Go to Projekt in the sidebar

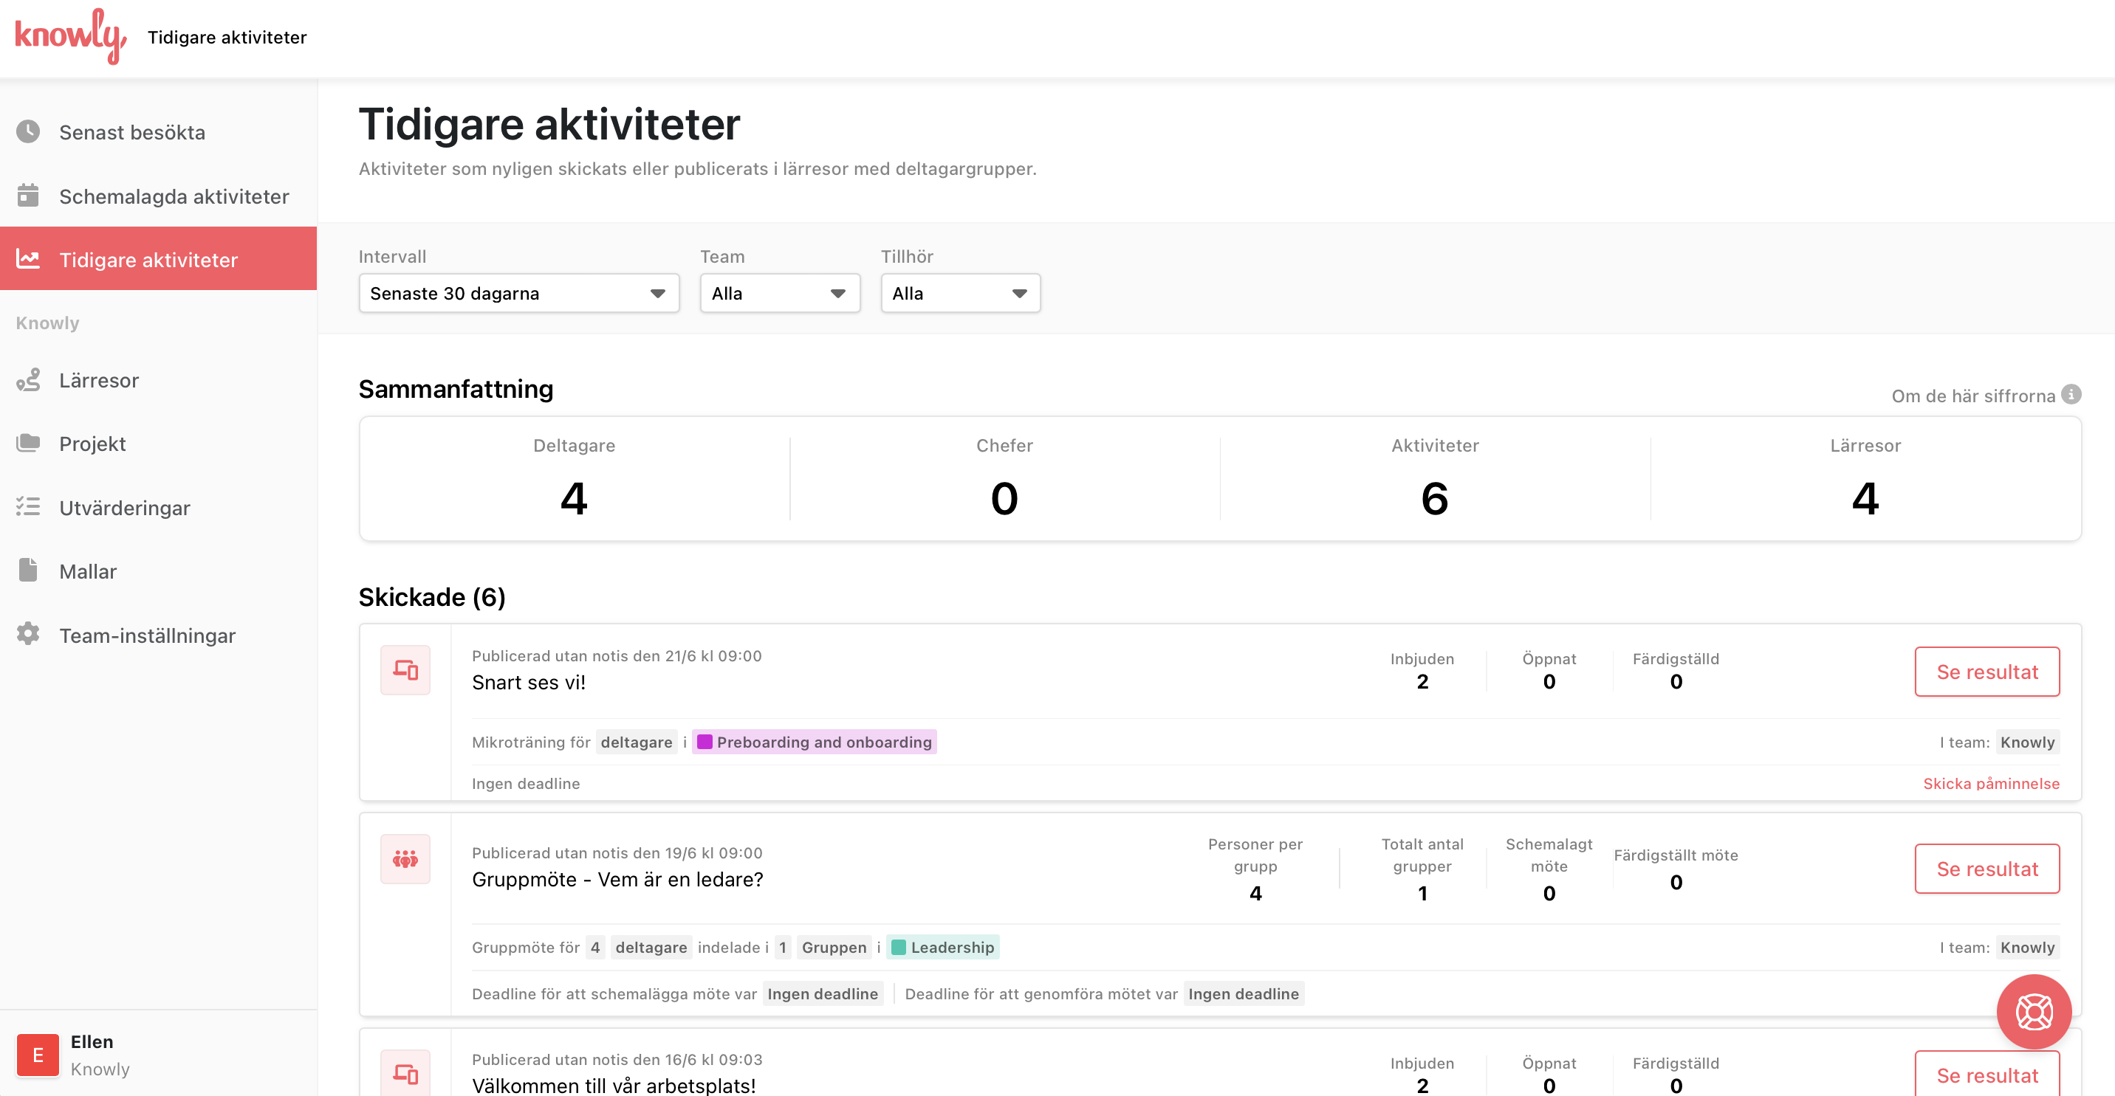(x=92, y=444)
